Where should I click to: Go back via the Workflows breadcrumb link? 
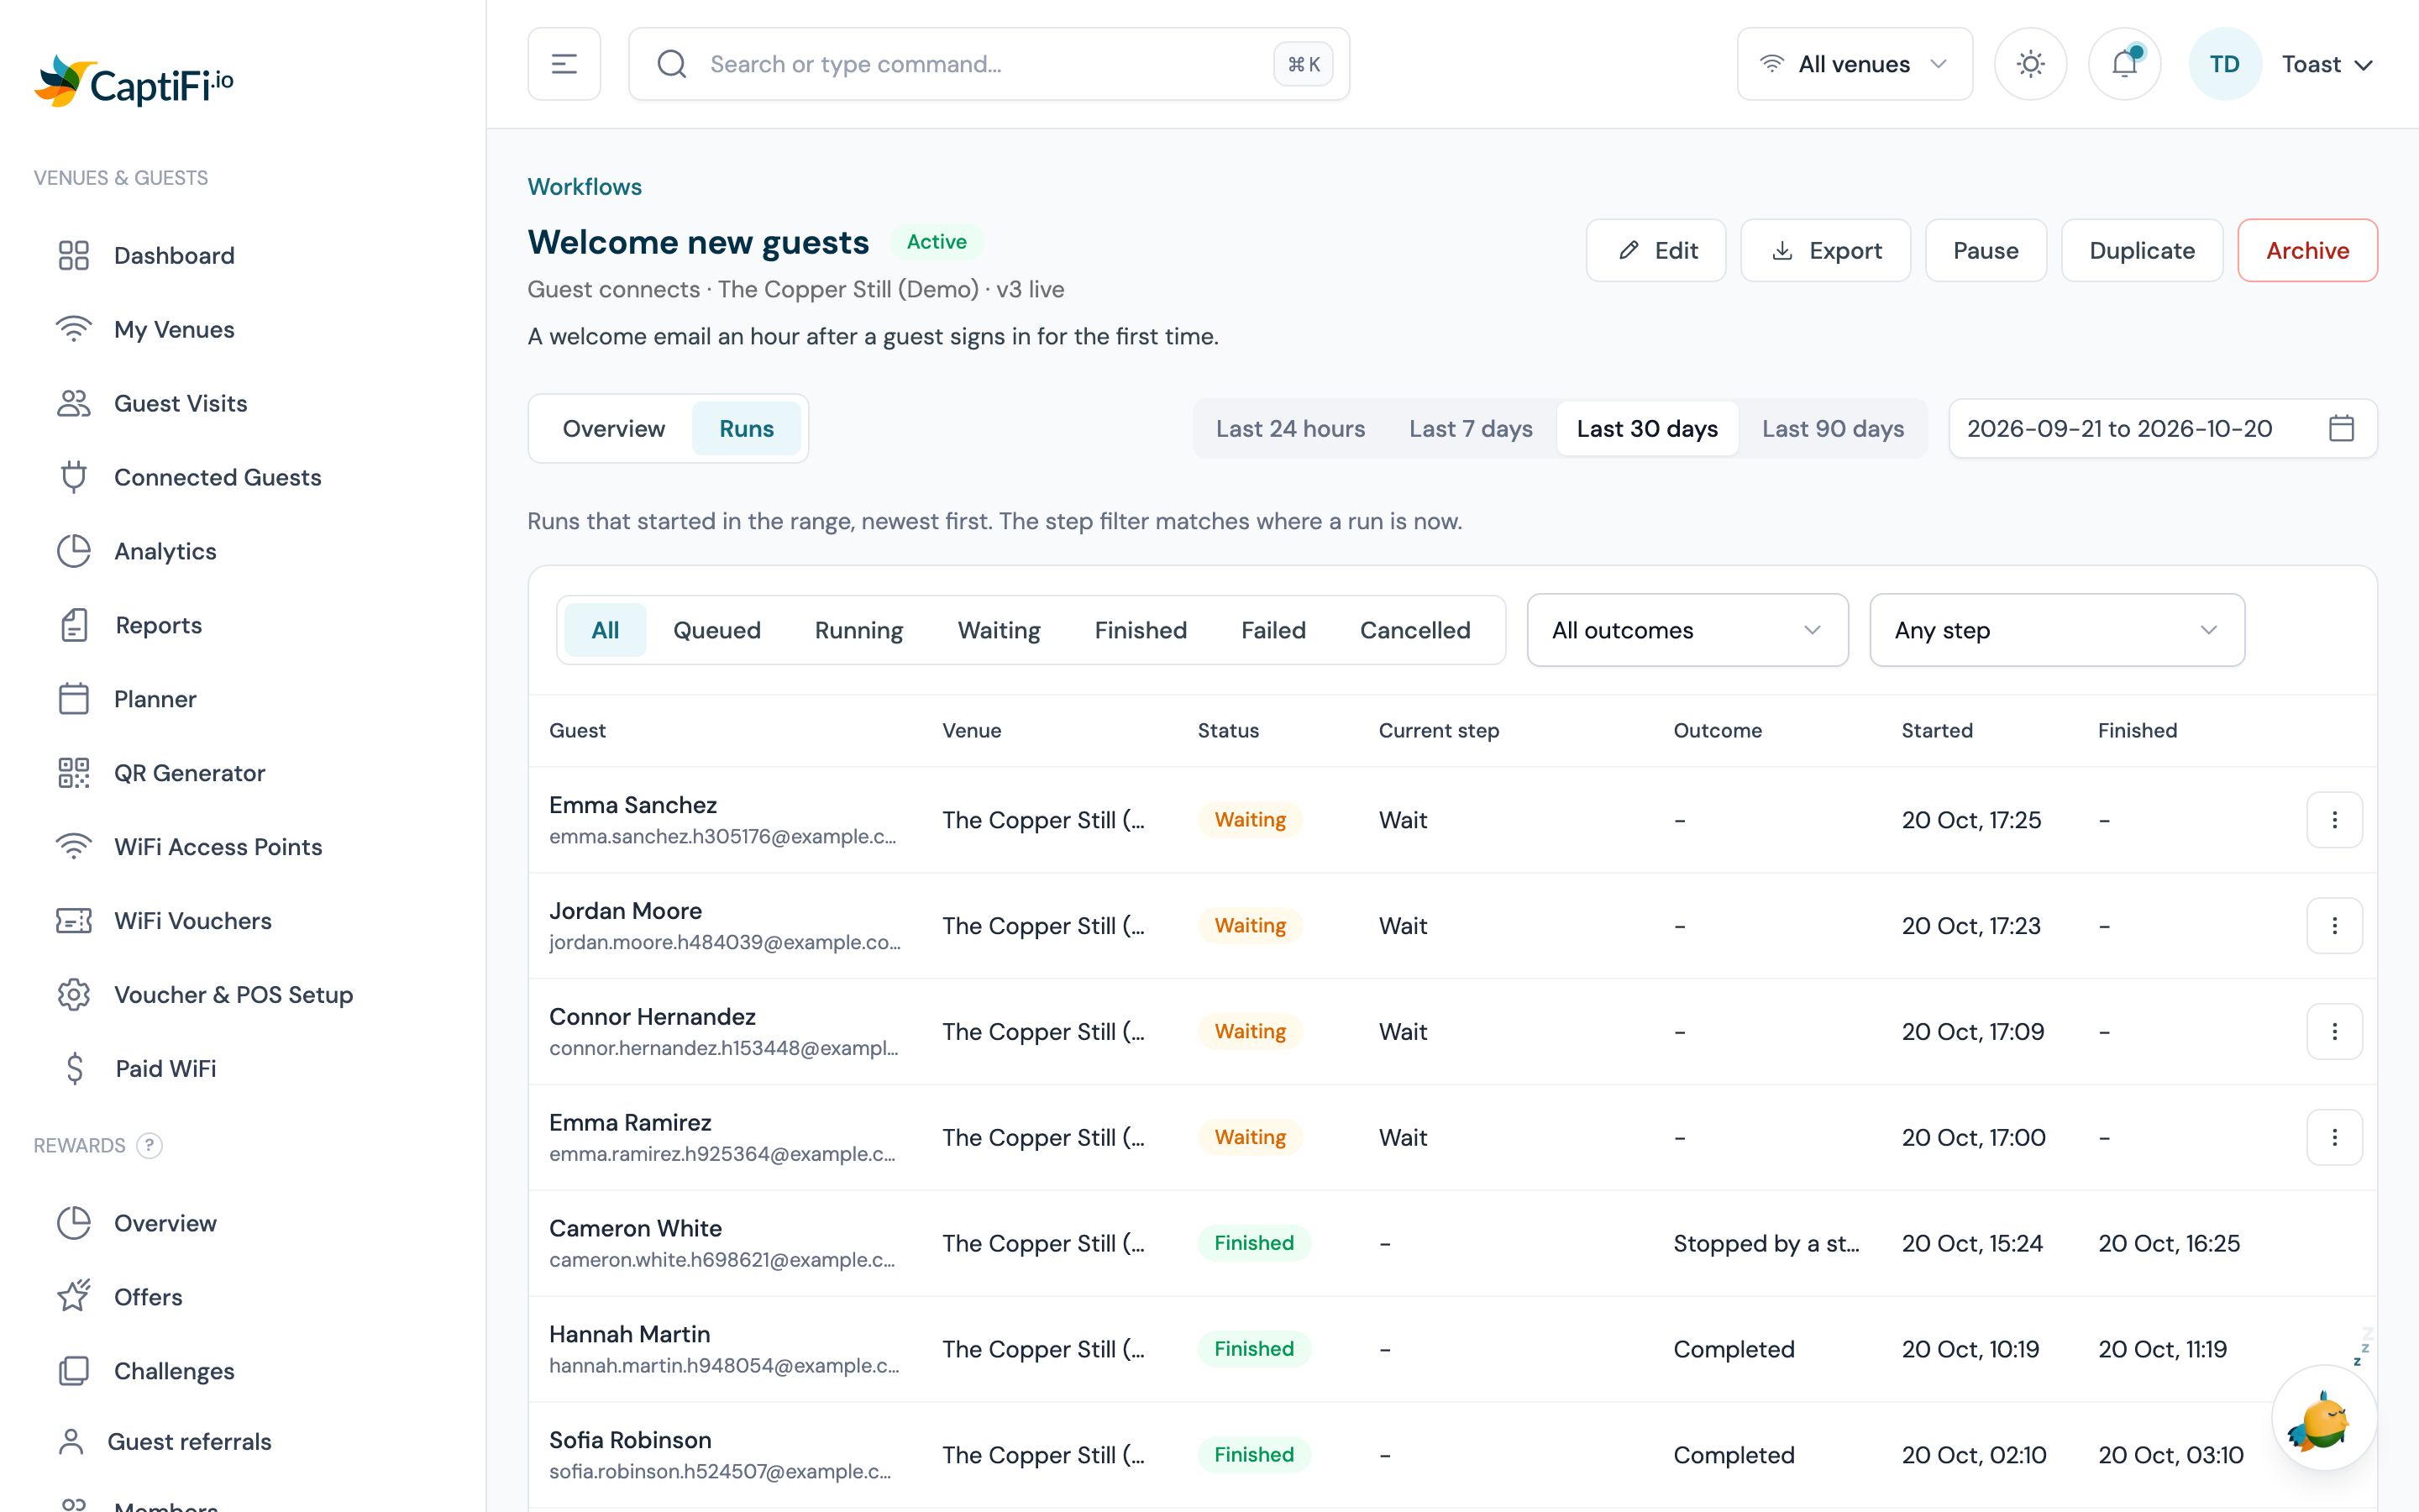pyautogui.click(x=585, y=187)
